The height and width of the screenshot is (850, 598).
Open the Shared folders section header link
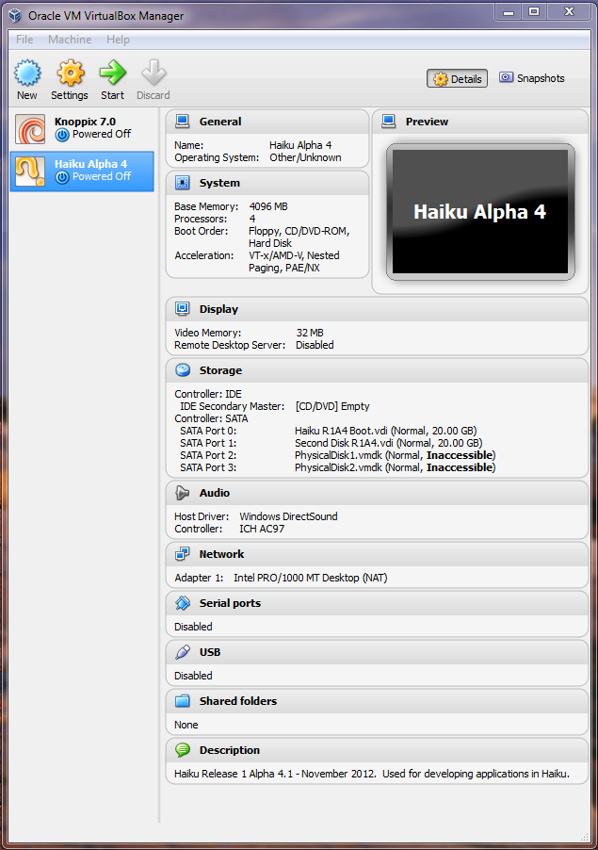click(238, 701)
